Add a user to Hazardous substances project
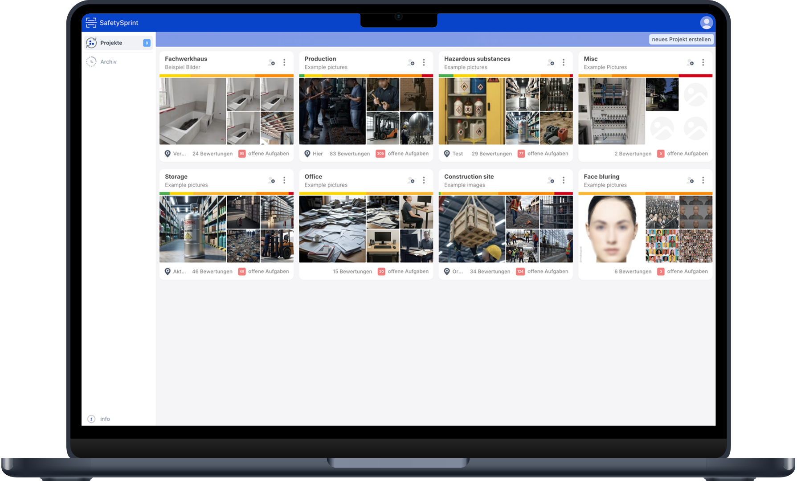This screenshot has height=481, width=797. pos(551,63)
